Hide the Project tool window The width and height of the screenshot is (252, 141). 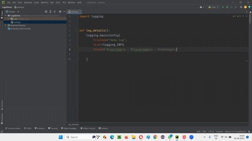click(64, 12)
